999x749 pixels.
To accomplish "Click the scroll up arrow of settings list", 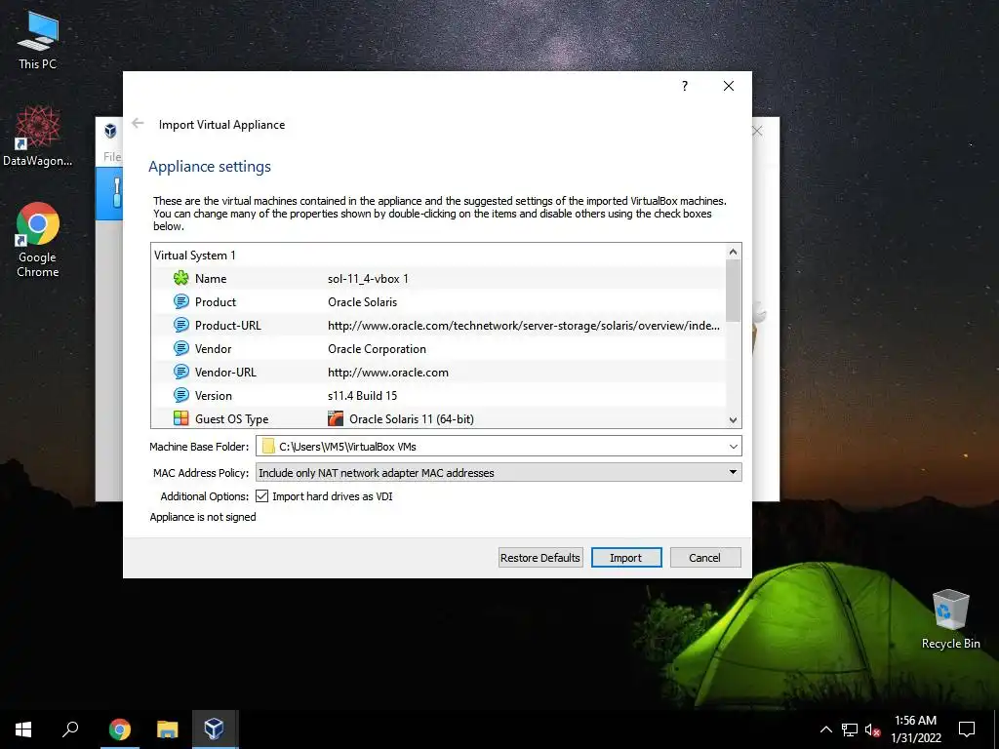I will click(734, 252).
